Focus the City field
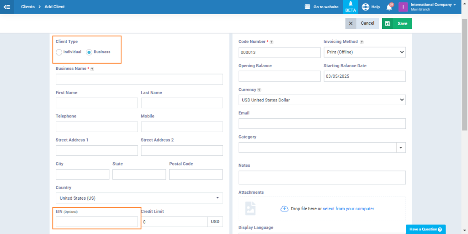This screenshot has height=234, width=468. (x=82, y=174)
